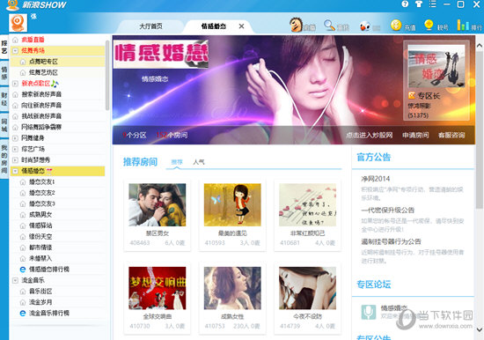The width and height of the screenshot is (484, 340).
Task: Open the help question mark icon
Action: (405, 4)
